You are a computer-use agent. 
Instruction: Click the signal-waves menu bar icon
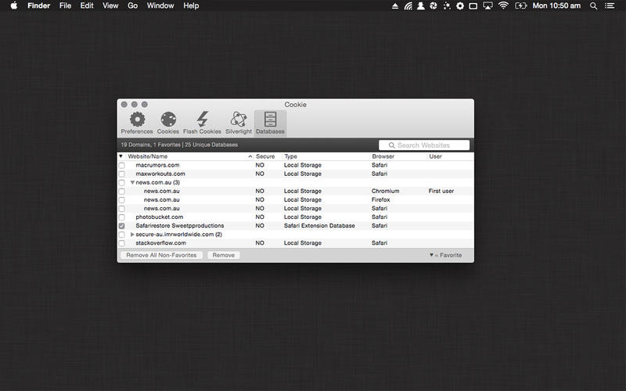click(408, 6)
